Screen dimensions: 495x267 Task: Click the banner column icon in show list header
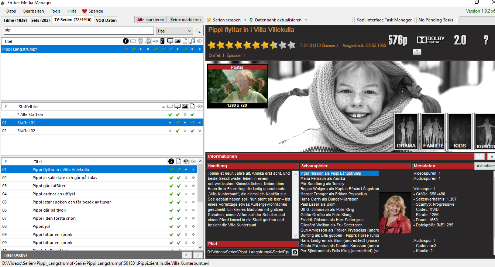133,41
